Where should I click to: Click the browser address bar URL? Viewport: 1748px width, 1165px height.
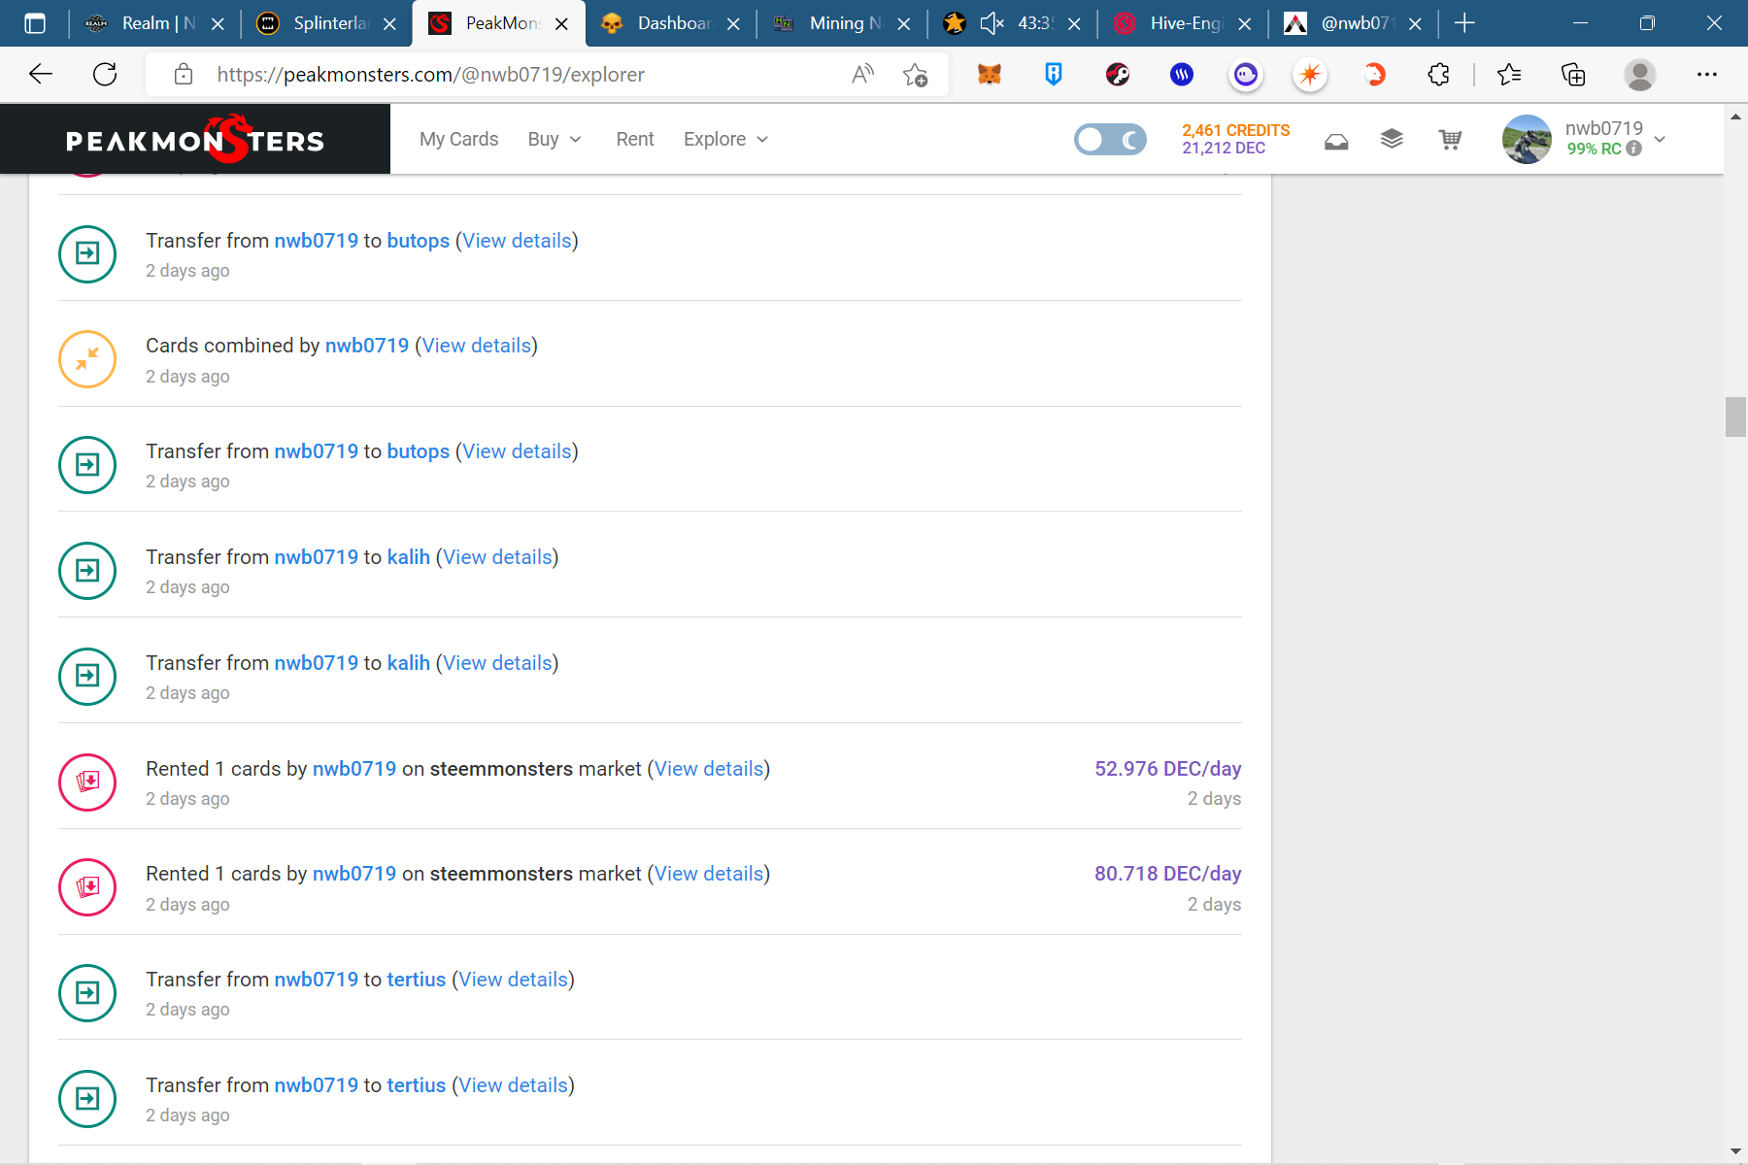pos(430,75)
